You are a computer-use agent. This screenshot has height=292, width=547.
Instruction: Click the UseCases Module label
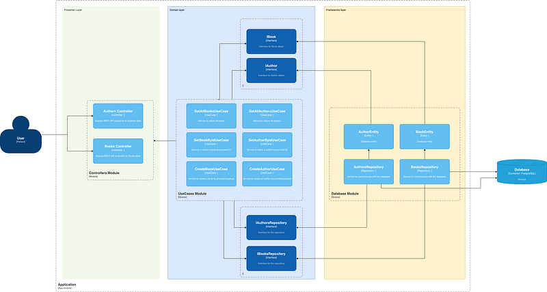click(192, 194)
